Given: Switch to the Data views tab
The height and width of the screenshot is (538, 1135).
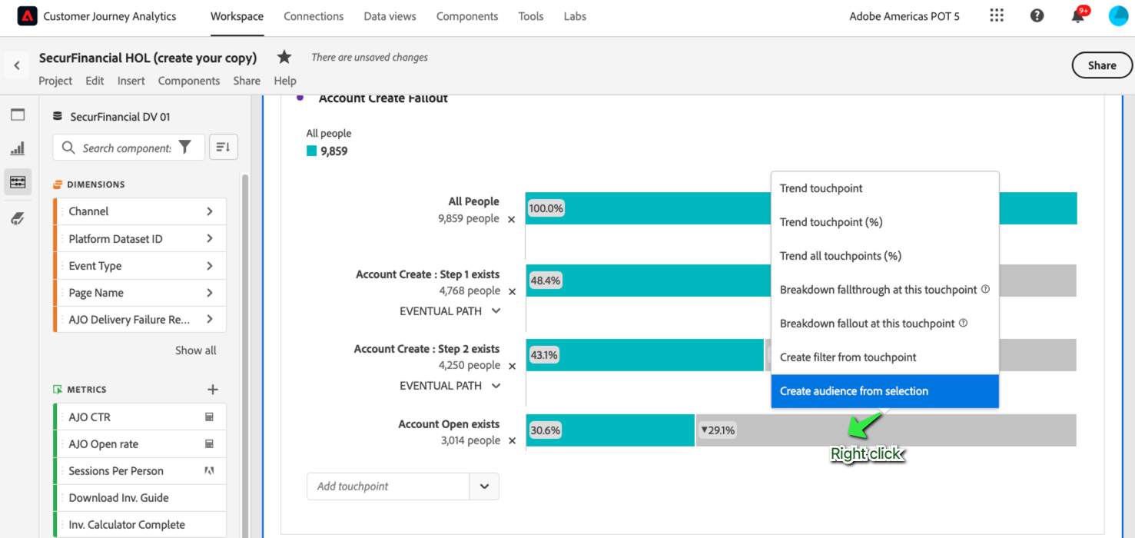Looking at the screenshot, I should tap(390, 16).
